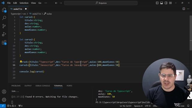Switch to the PORTS panel tab
This screenshot has width=192, height=108.
(69, 86)
